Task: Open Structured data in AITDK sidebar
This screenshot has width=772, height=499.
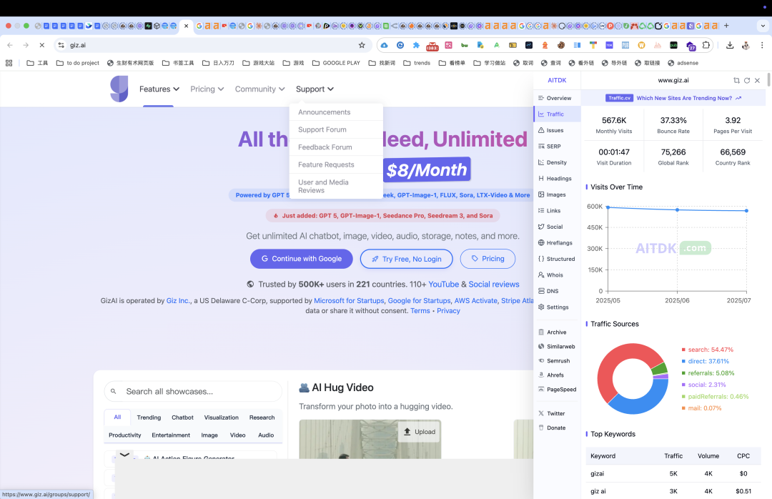Action: [557, 259]
